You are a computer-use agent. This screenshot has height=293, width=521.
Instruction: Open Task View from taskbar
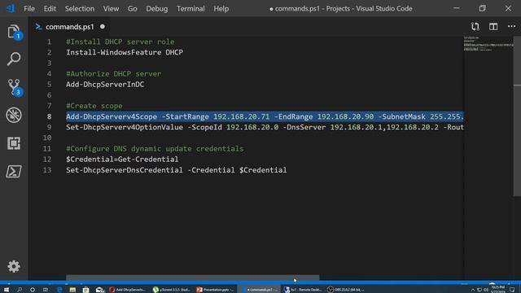click(x=46, y=290)
